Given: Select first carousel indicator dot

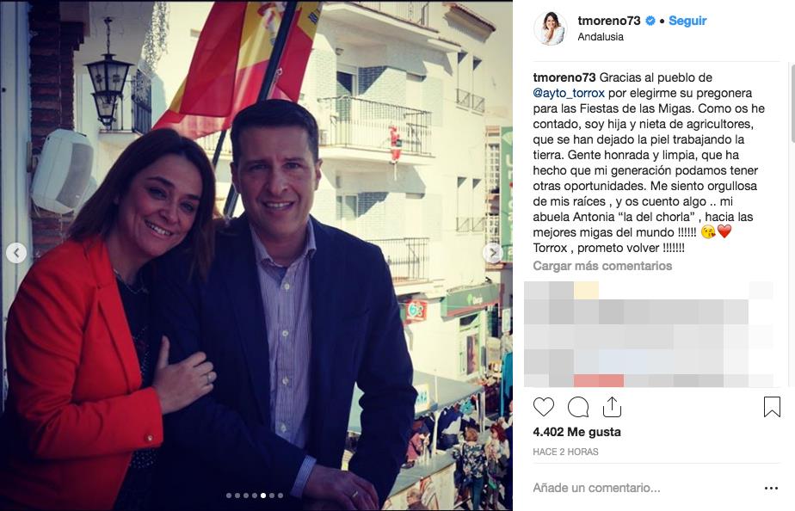Looking at the screenshot, I should click(229, 496).
